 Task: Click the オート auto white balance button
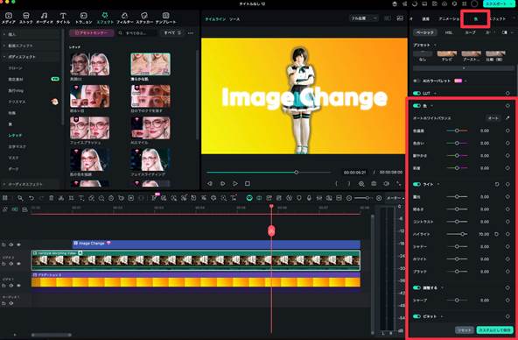493,118
